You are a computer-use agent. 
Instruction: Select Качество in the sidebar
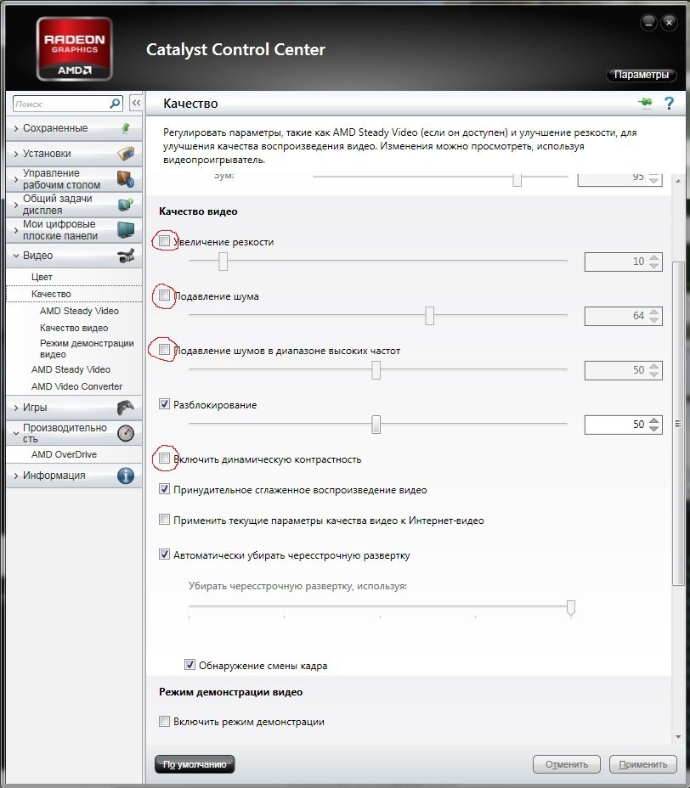[x=51, y=294]
